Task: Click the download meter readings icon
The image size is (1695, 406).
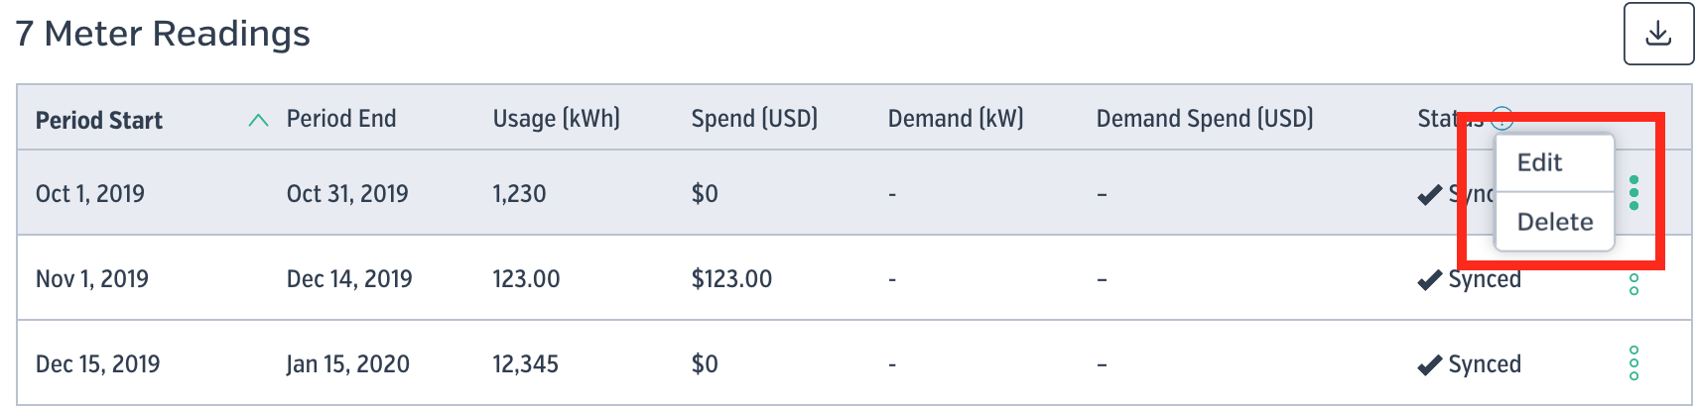Action: tap(1658, 34)
